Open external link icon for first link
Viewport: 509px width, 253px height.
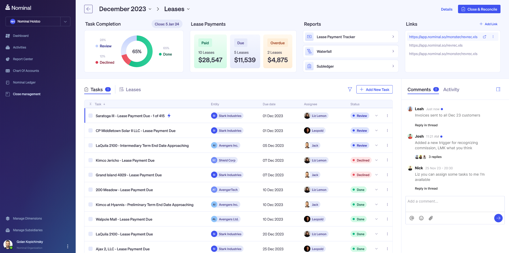coord(484,37)
